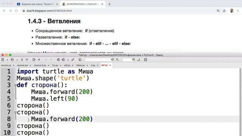Collapse the def сторона() fold marker on line 3
The height and width of the screenshot is (136, 242).
16,85
